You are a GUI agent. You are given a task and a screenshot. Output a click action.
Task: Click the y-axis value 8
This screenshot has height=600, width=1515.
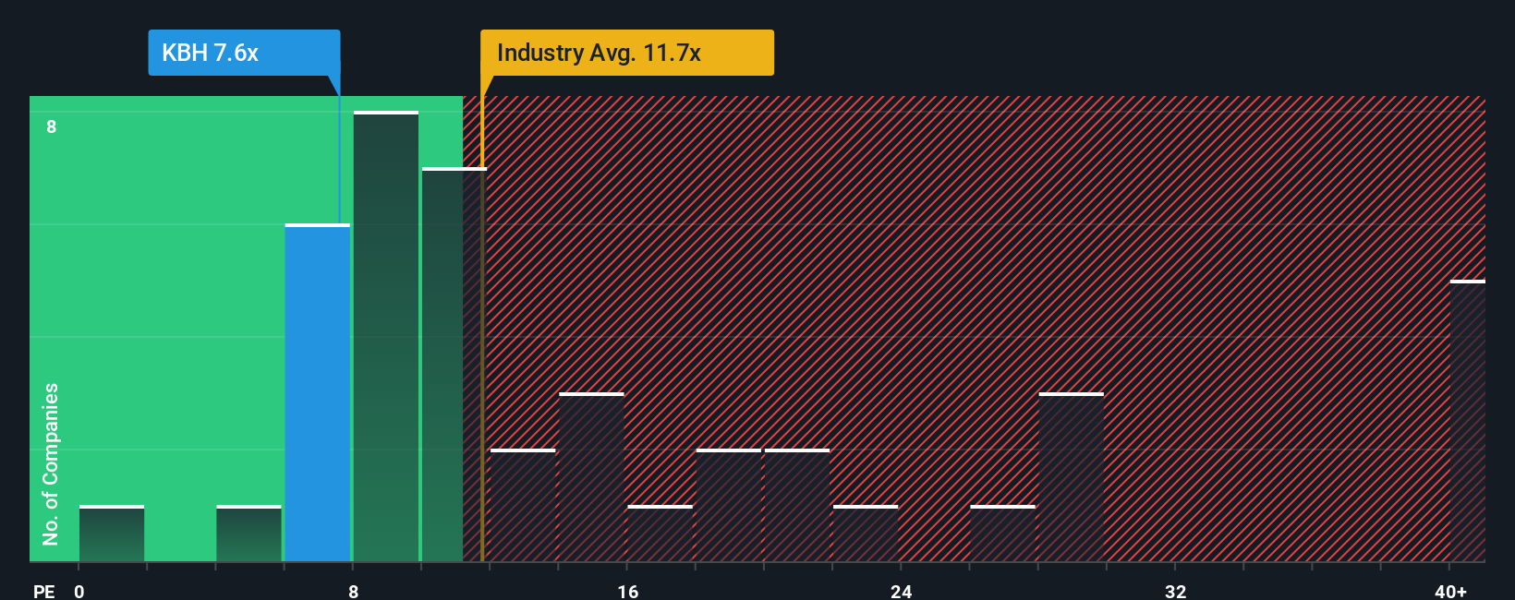pos(52,126)
